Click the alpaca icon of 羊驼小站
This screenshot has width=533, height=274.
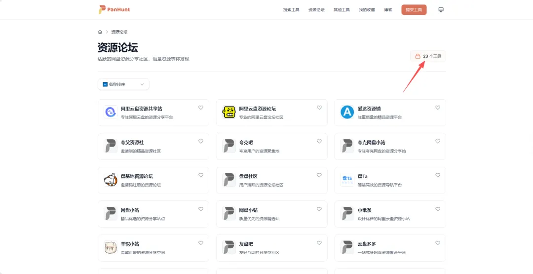click(x=111, y=247)
